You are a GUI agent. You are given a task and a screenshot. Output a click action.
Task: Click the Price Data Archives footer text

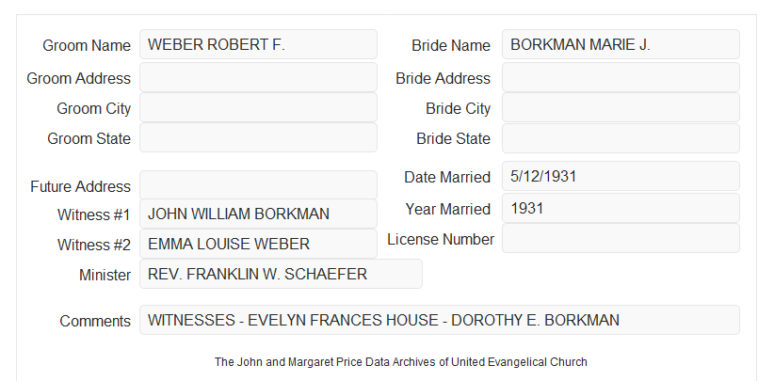tap(401, 362)
